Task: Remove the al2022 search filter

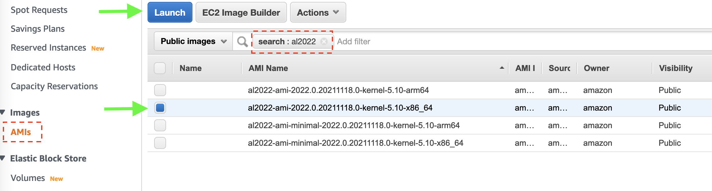Action: coord(324,41)
